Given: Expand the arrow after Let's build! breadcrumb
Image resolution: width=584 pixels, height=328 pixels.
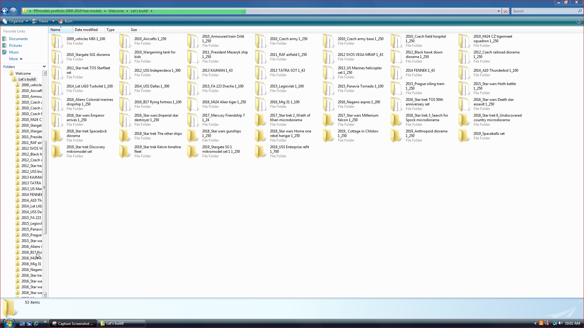Looking at the screenshot, I should [x=151, y=11].
